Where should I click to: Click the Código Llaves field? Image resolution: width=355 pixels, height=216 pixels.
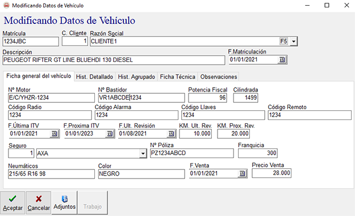point(223,115)
